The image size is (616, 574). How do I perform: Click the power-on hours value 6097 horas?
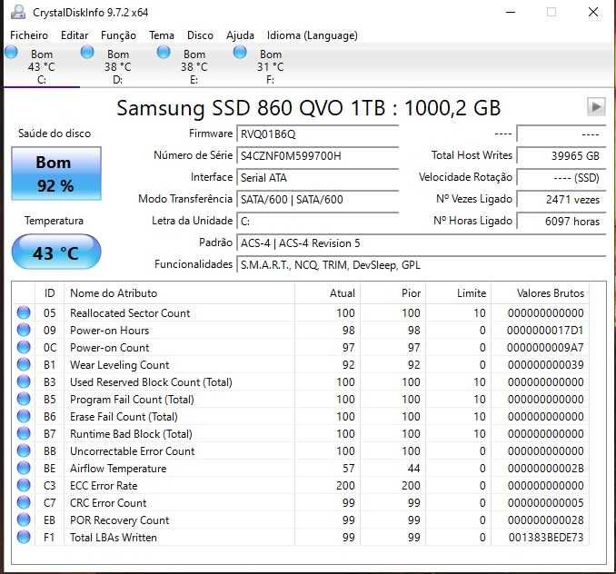(x=561, y=222)
